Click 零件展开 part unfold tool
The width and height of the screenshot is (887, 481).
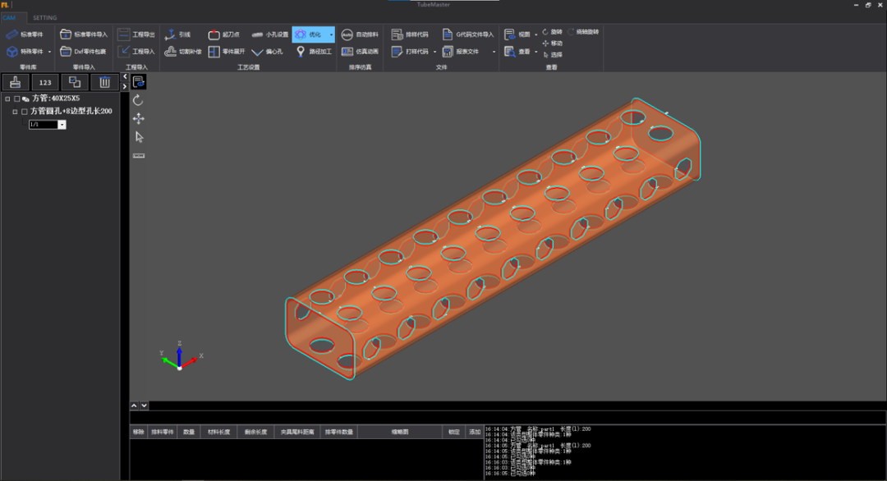point(227,52)
